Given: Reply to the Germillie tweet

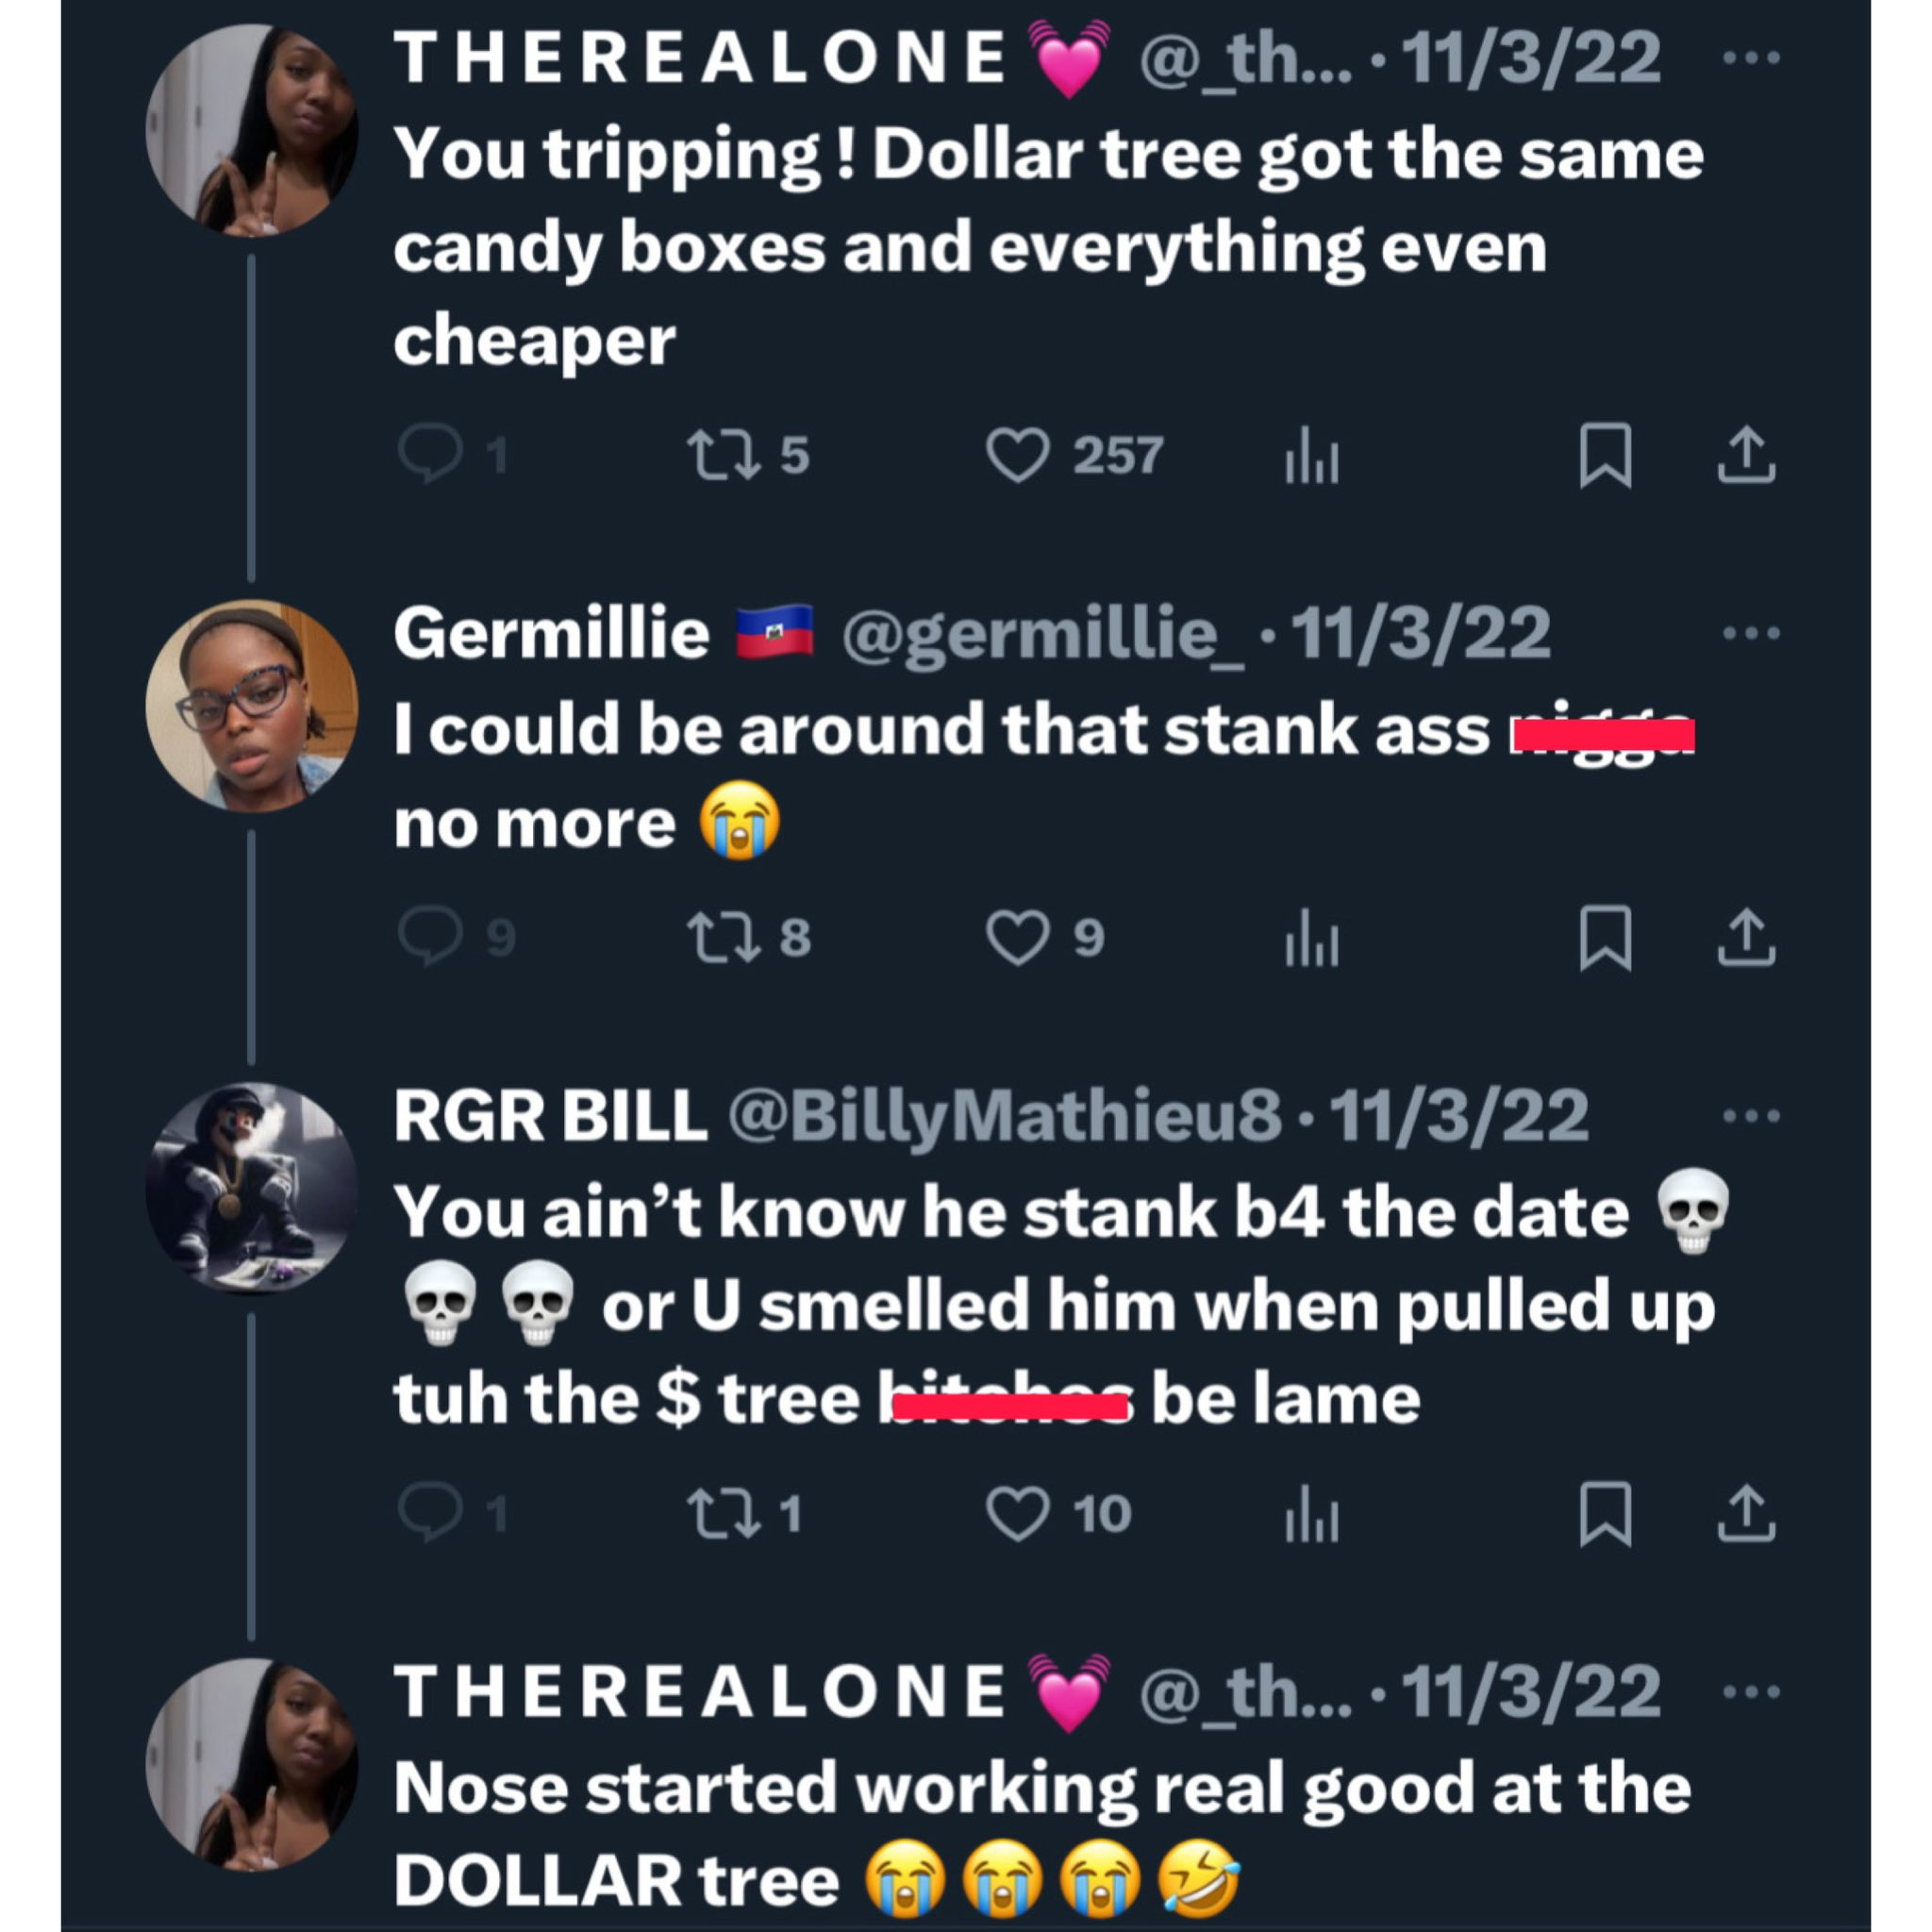Looking at the screenshot, I should (x=430, y=937).
